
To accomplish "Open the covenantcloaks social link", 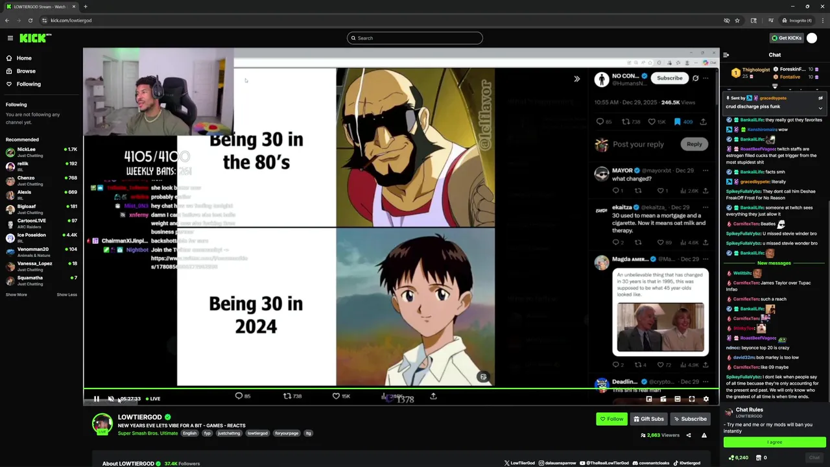I will [651, 463].
